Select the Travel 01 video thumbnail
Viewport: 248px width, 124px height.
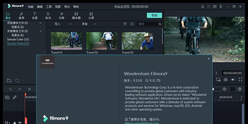click(66, 41)
